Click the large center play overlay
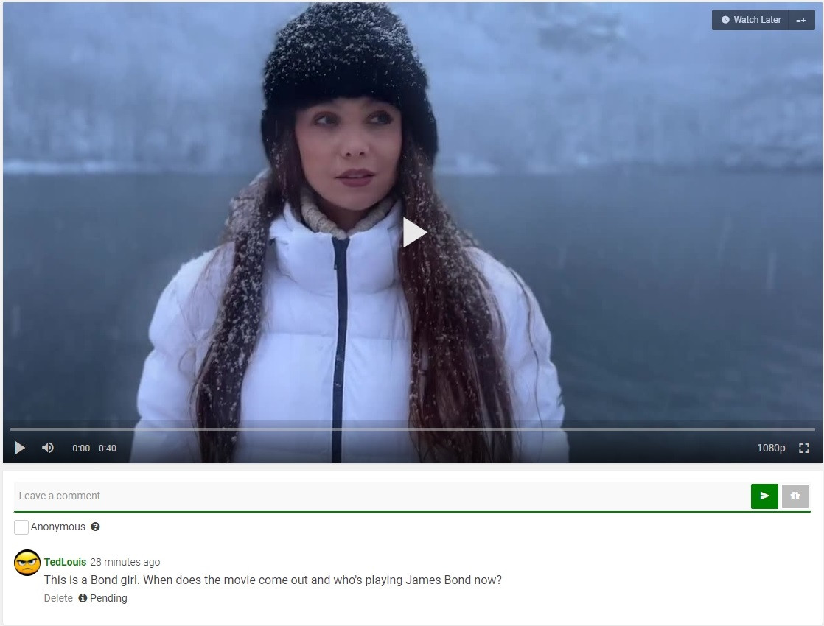 pyautogui.click(x=414, y=232)
